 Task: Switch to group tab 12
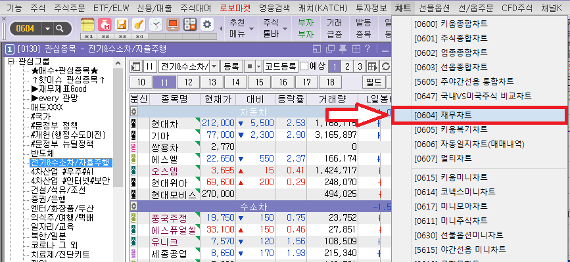pos(188,82)
